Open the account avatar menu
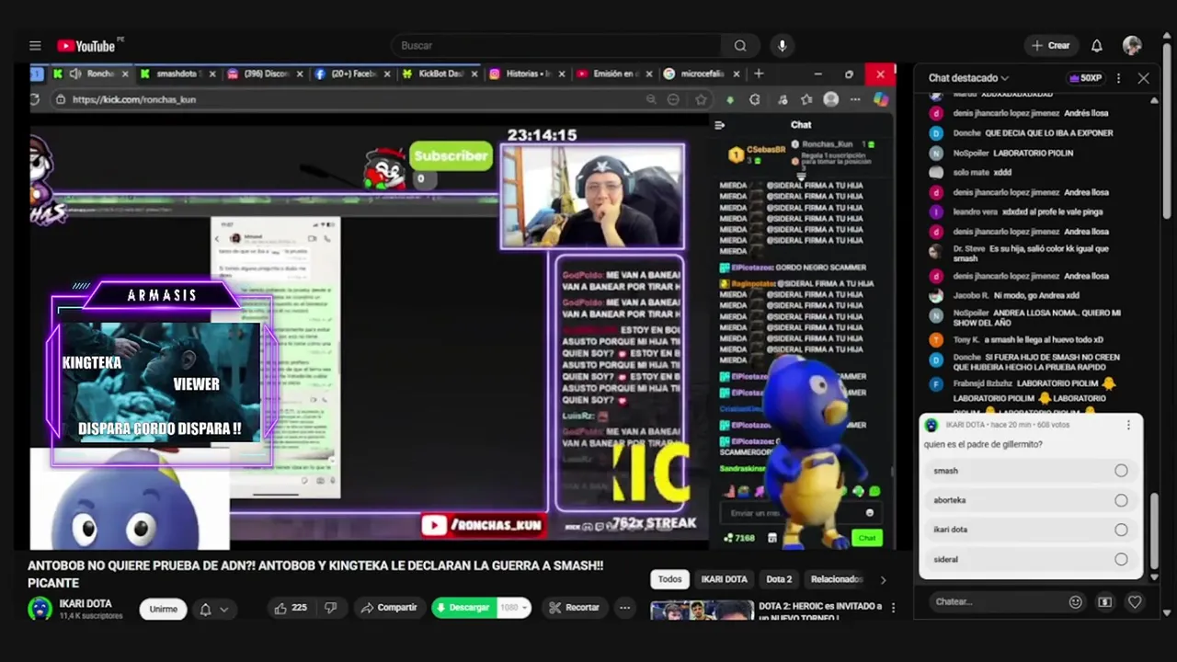1177x662 pixels. click(x=1132, y=46)
